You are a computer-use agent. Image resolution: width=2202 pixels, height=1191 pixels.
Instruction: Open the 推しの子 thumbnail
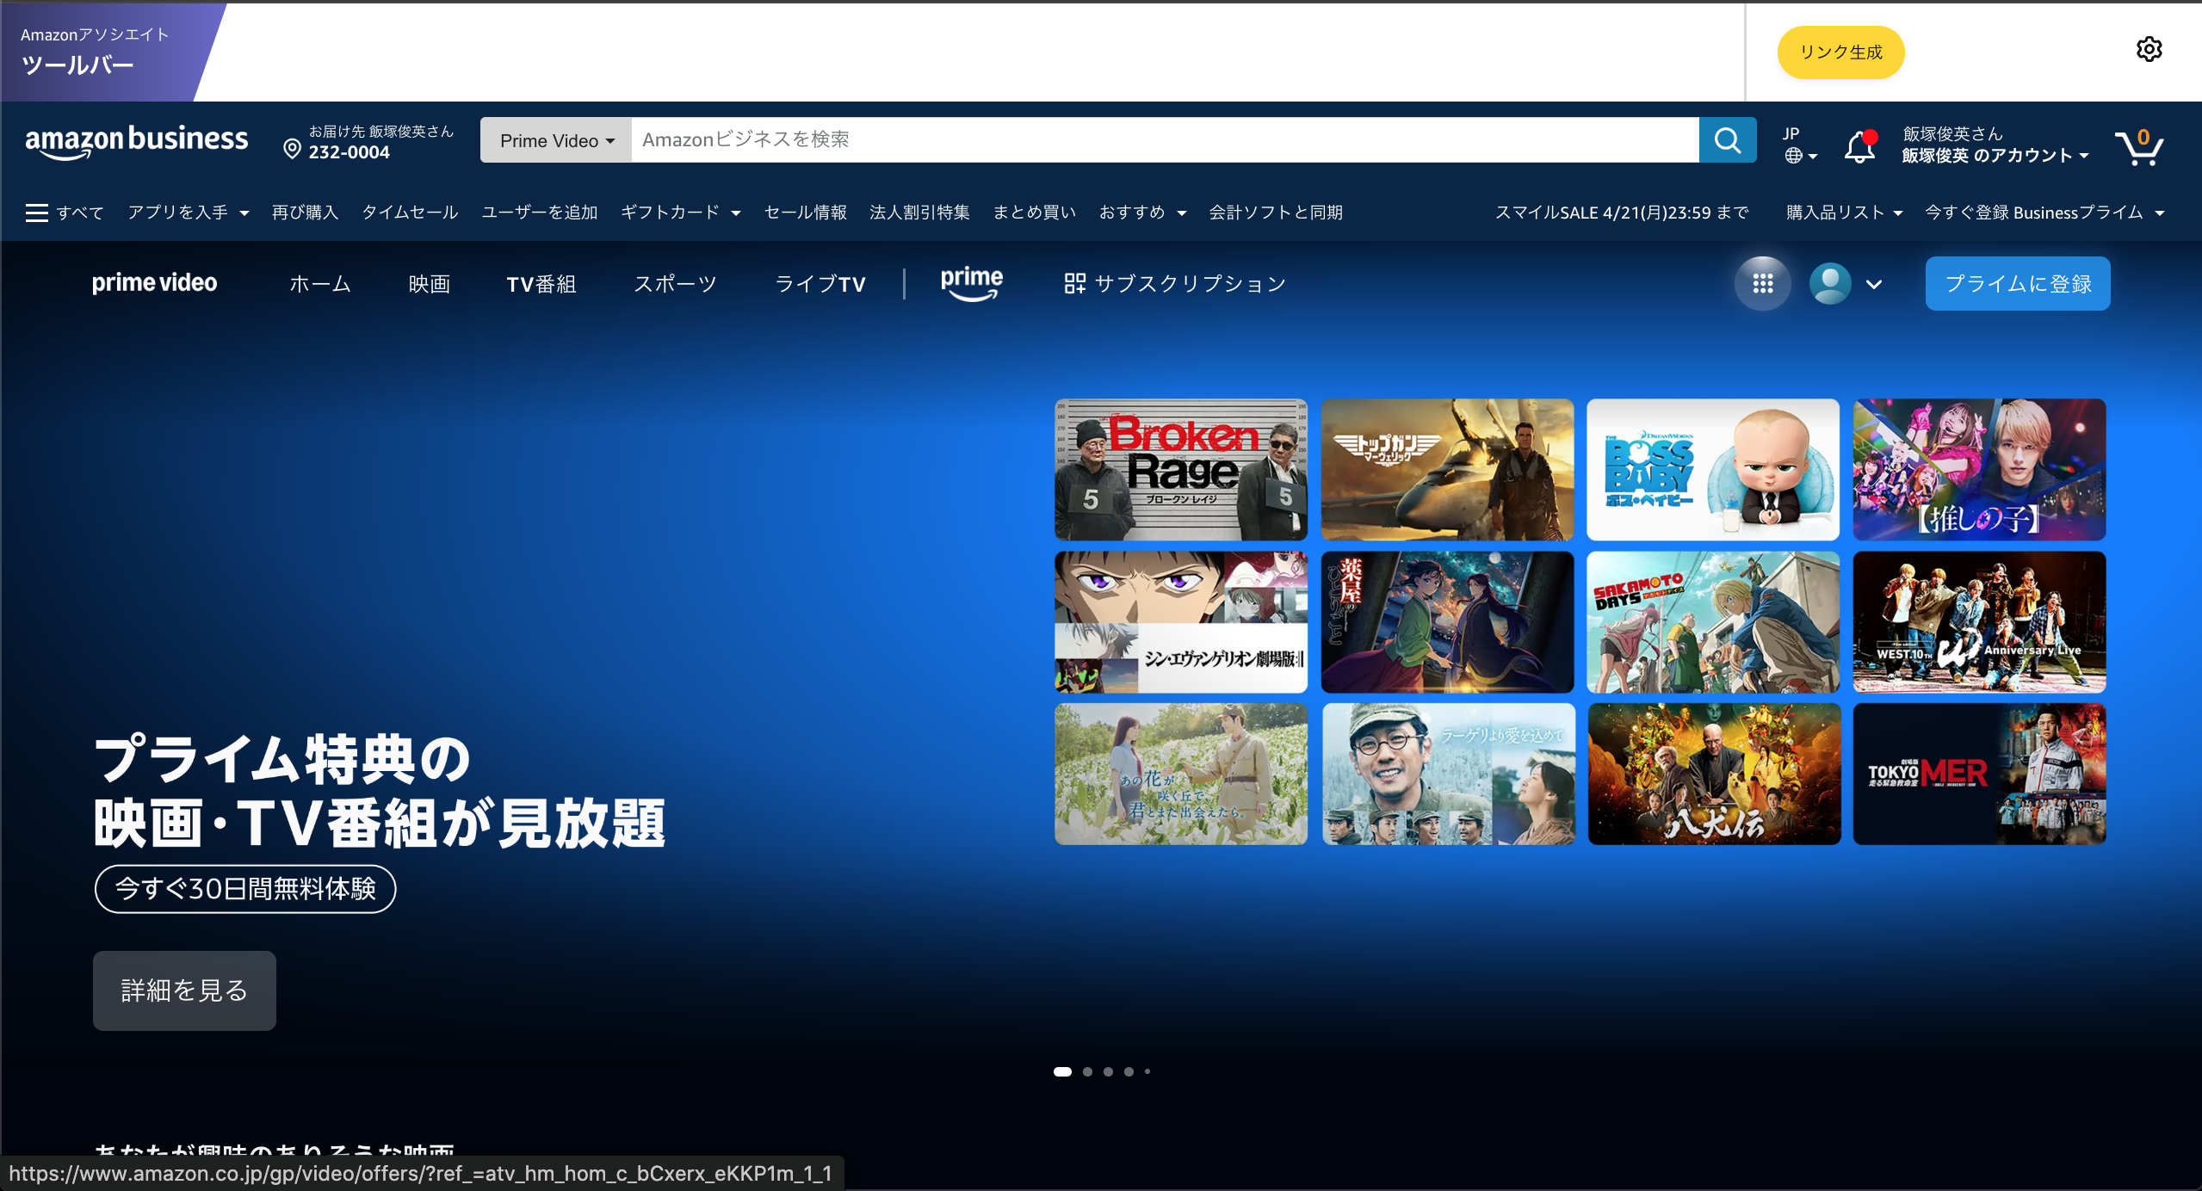1980,470
